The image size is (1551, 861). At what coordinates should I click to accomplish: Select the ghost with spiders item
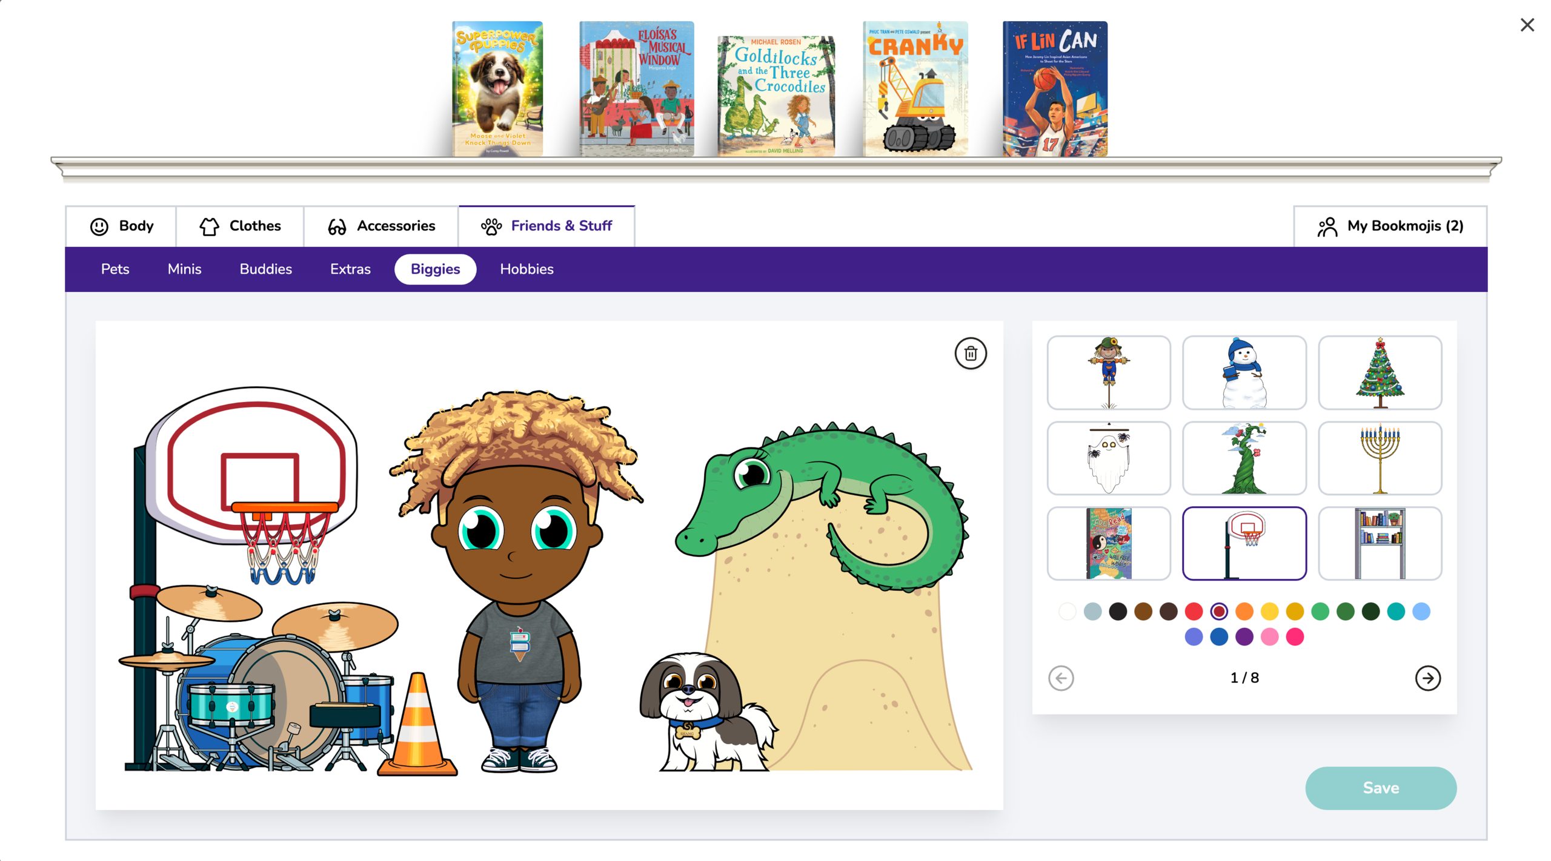point(1108,458)
